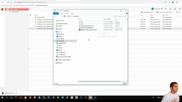Go to Chrome home page

pyautogui.click(x=11, y=2)
